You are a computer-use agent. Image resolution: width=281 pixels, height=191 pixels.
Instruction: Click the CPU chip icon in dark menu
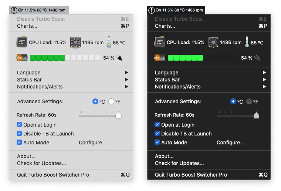pyautogui.click(x=160, y=42)
